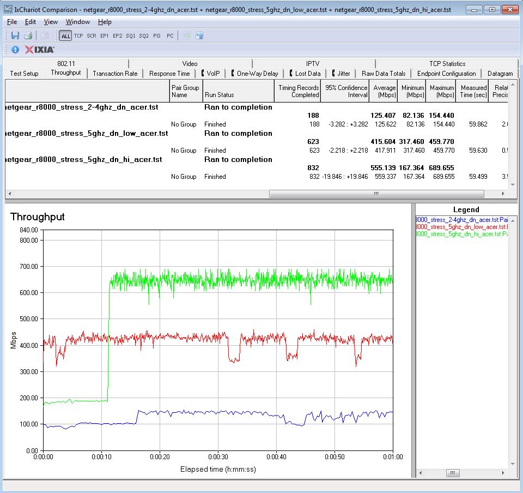Click the Maximum (Mbps) column header
This screenshot has height=493, width=523.
pos(441,91)
